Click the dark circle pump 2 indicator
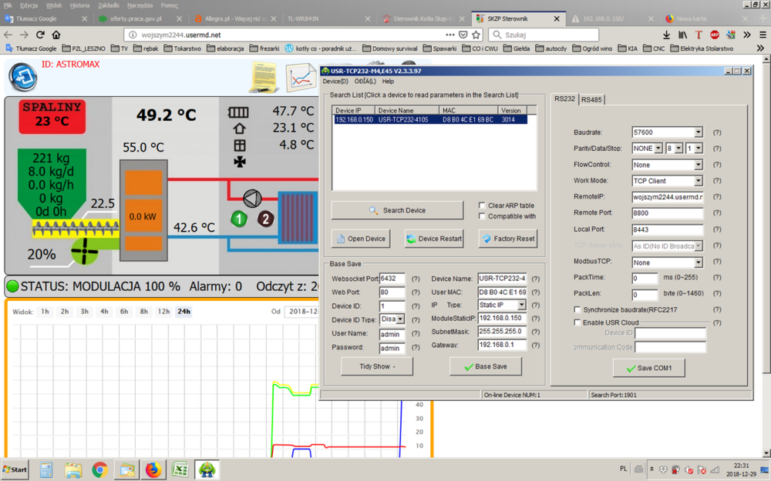The image size is (771, 481). click(x=266, y=219)
